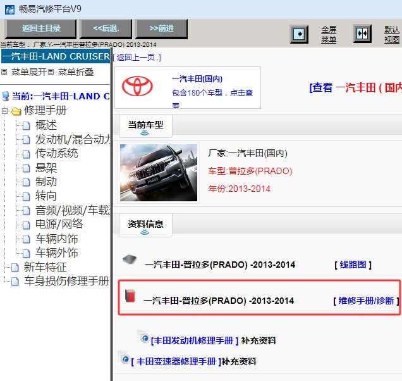Collapse the 修理手册 tree folder
The image size is (402, 381).
(4, 111)
